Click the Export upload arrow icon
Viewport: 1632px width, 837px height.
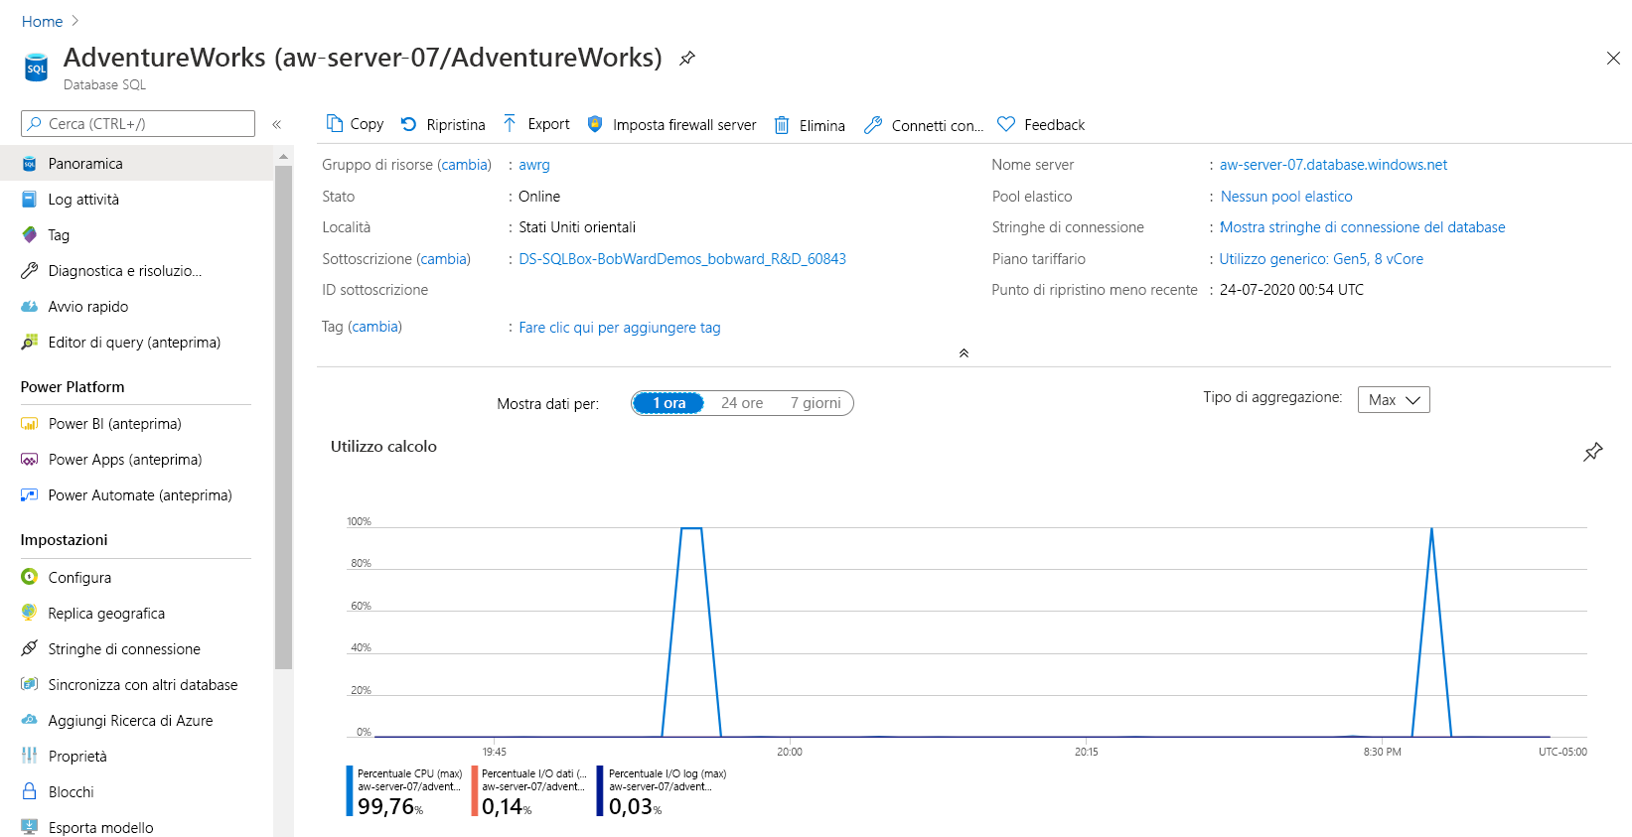pyautogui.click(x=510, y=124)
